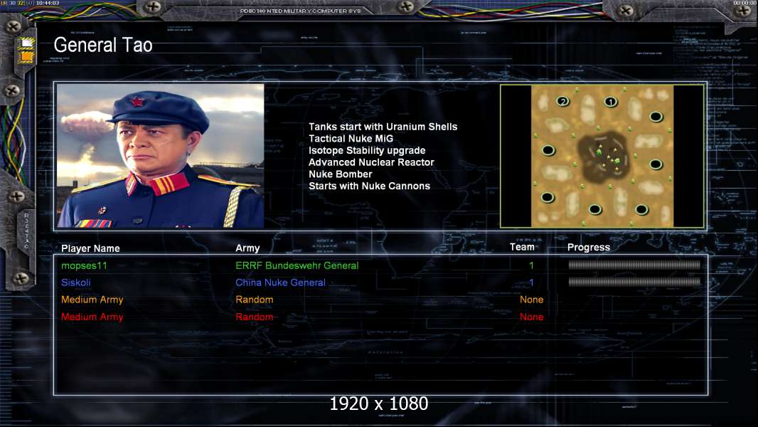758x427 pixels.
Task: Click the military computer system header text
Action: coord(300,11)
